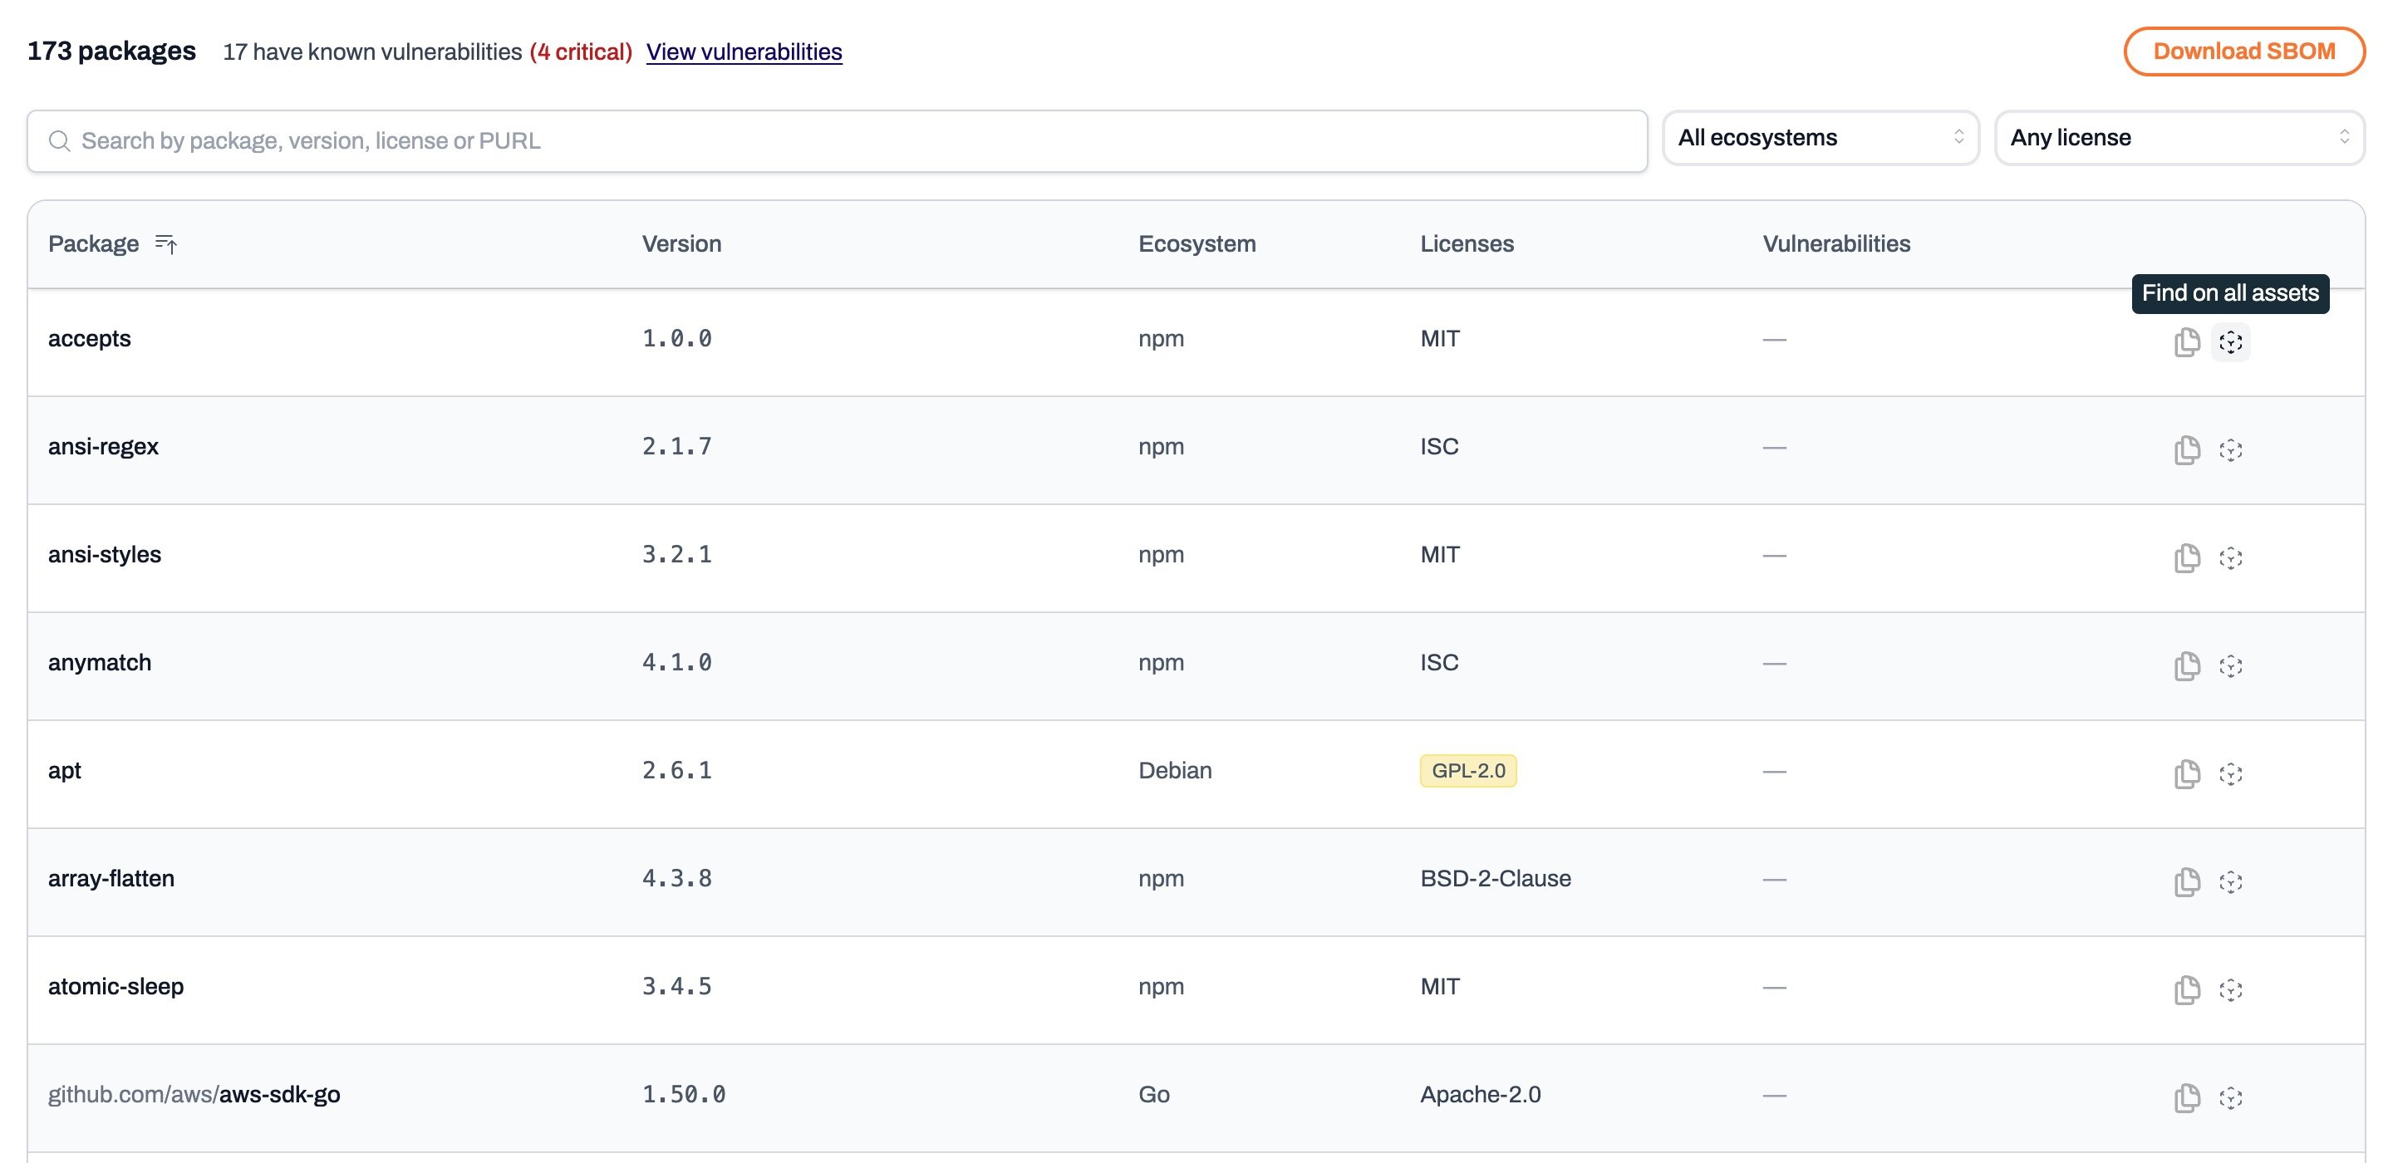
Task: Copy the array-flatten package info
Action: coord(2187,881)
